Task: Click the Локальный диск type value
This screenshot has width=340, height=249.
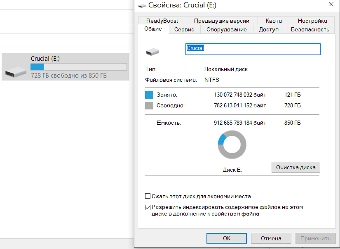Action: (x=226, y=69)
